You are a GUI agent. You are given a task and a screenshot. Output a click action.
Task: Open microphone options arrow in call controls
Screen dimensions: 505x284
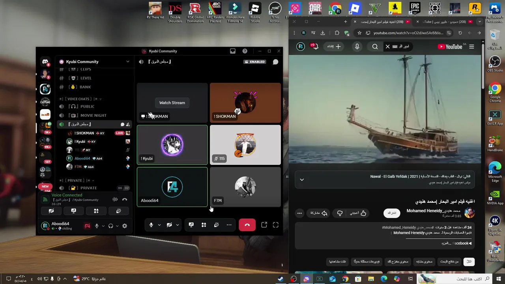159,225
